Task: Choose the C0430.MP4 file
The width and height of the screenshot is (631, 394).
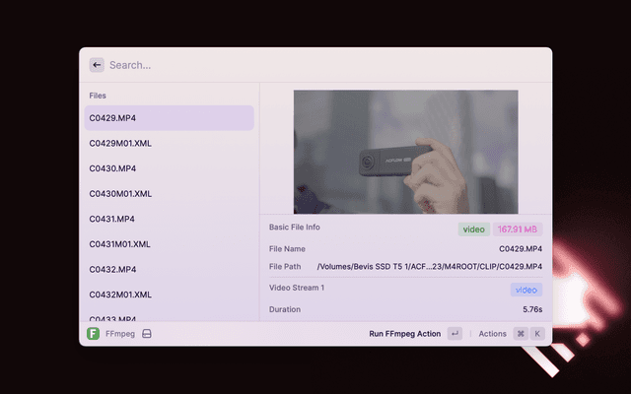Action: [167, 168]
